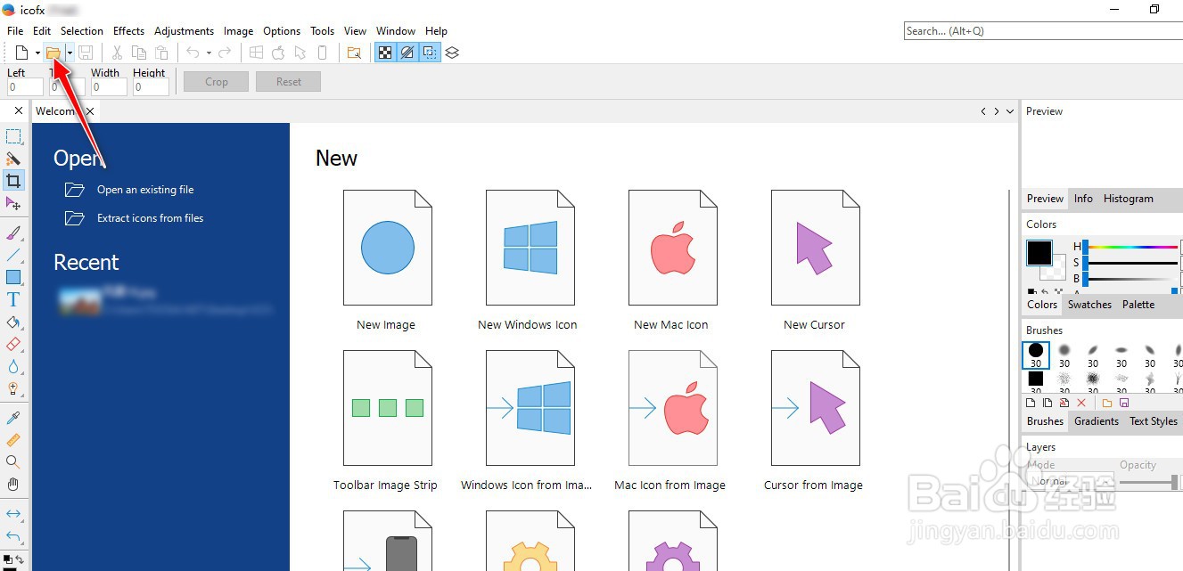
Task: Select the paintbrush tool
Action: pos(13,233)
